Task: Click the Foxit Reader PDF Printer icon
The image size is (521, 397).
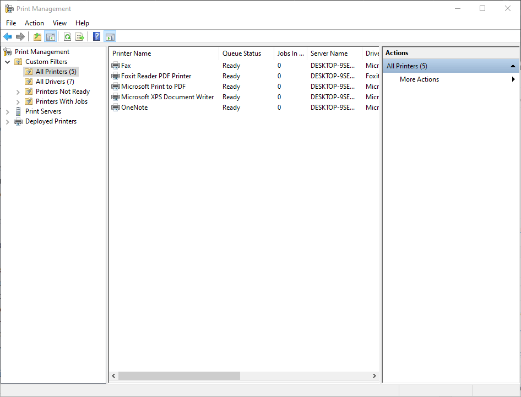Action: click(116, 76)
